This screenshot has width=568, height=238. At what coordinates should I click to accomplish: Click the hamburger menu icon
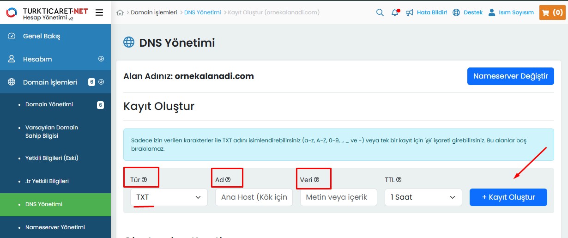pyautogui.click(x=99, y=12)
